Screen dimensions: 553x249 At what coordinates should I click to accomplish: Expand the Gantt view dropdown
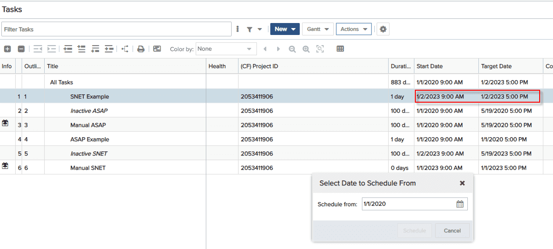pos(318,29)
